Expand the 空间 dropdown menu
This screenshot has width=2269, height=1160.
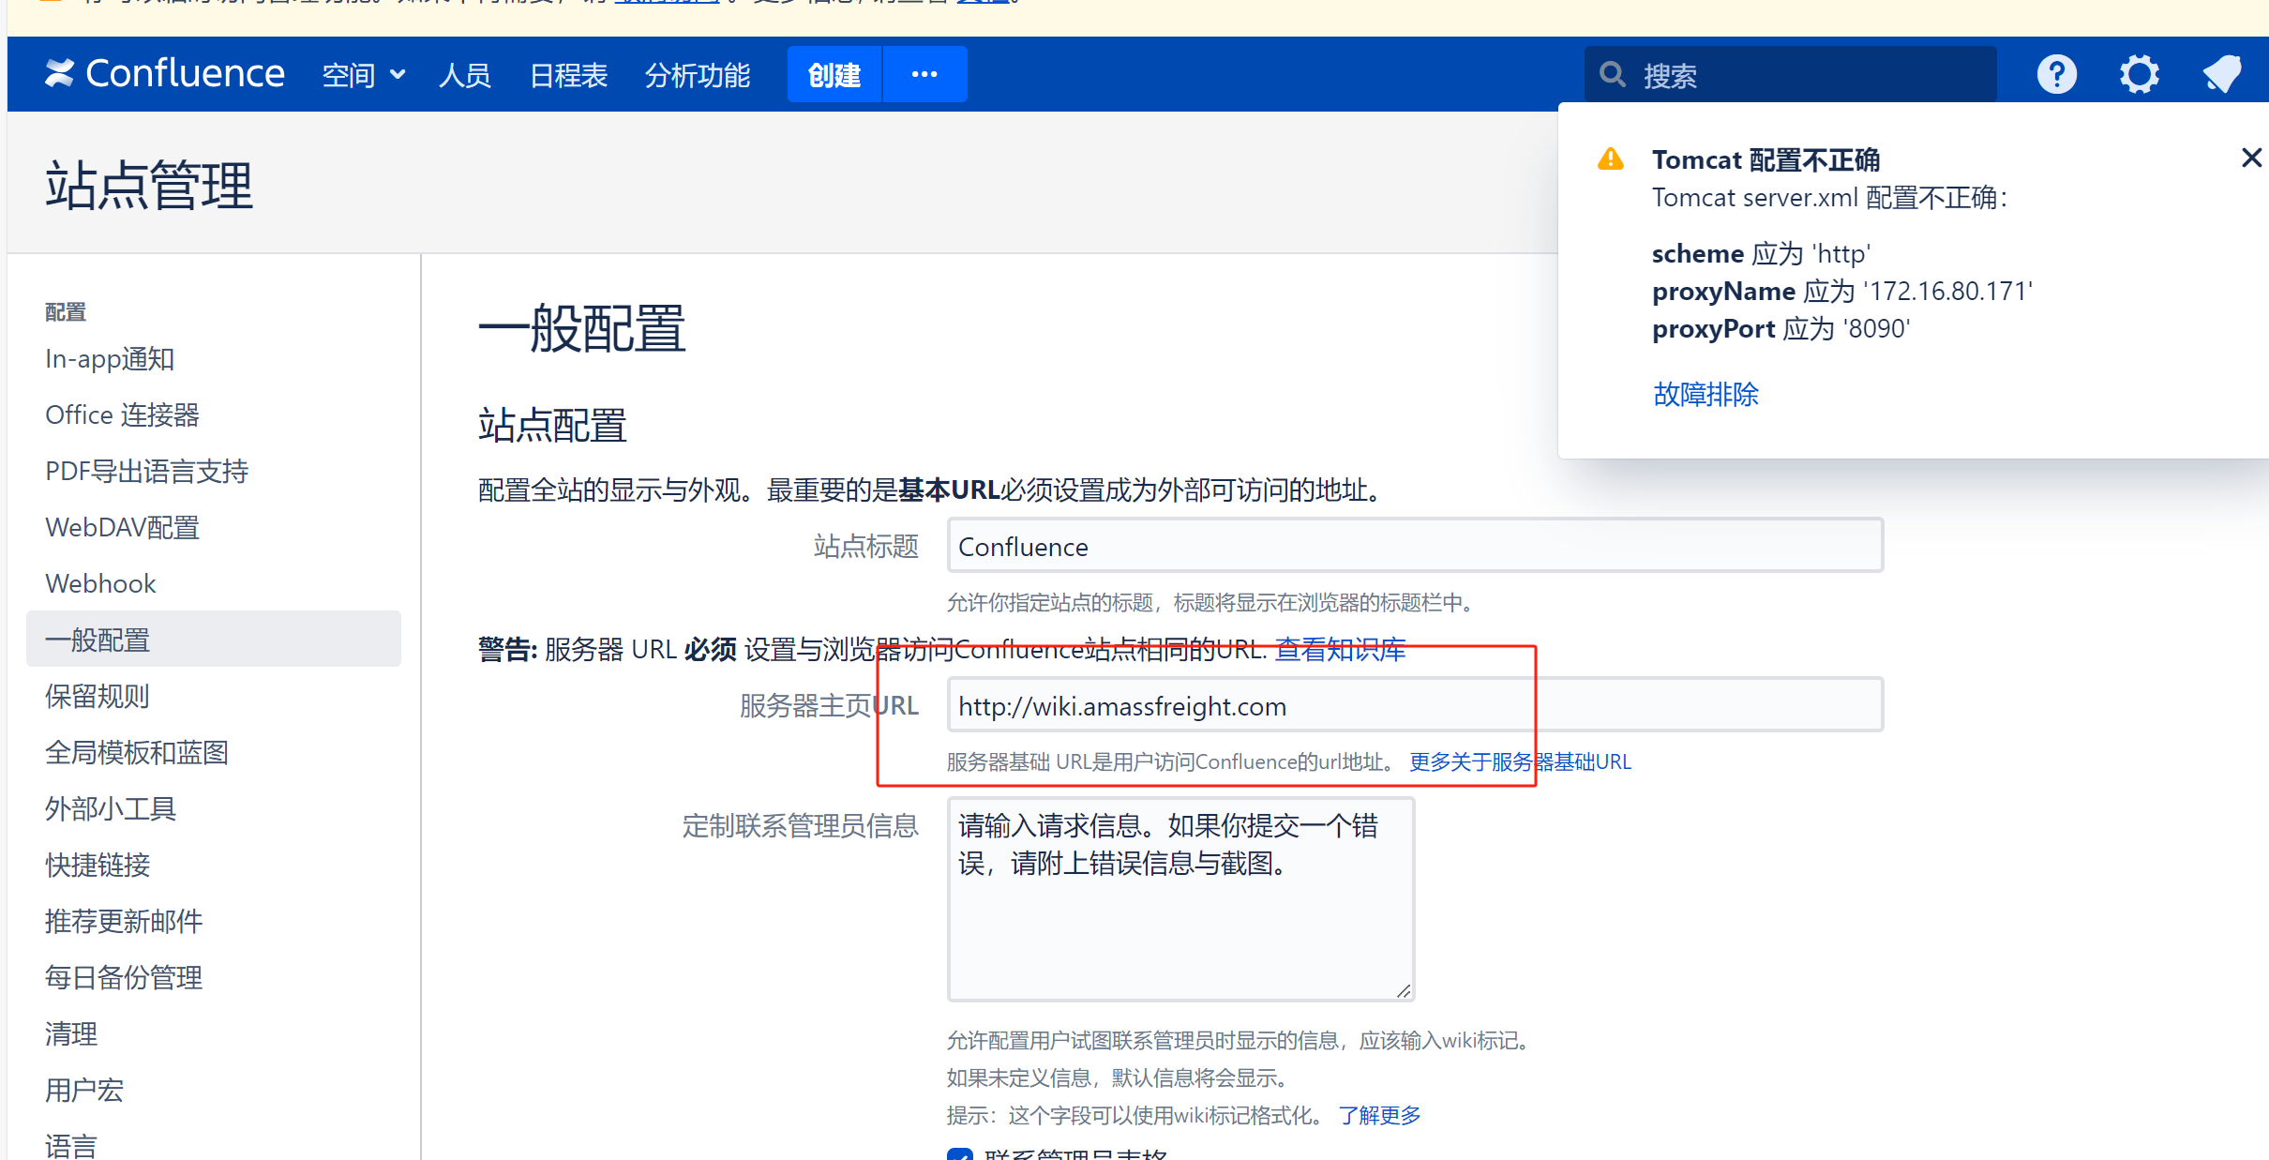[364, 75]
